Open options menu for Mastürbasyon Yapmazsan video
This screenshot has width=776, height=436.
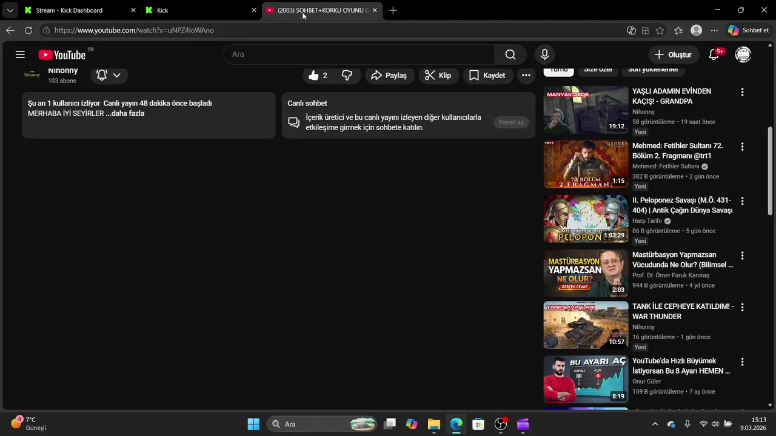tap(742, 256)
